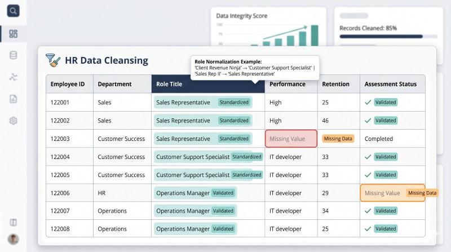
Task: Select the Role Title column header
Action: coord(208,84)
